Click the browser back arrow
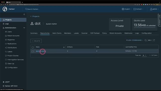161x91 pixels. (1, 5)
